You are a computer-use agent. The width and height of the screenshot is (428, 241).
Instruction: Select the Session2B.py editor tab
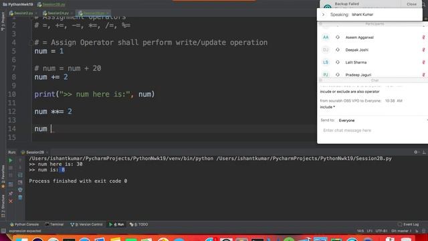pos(92,13)
